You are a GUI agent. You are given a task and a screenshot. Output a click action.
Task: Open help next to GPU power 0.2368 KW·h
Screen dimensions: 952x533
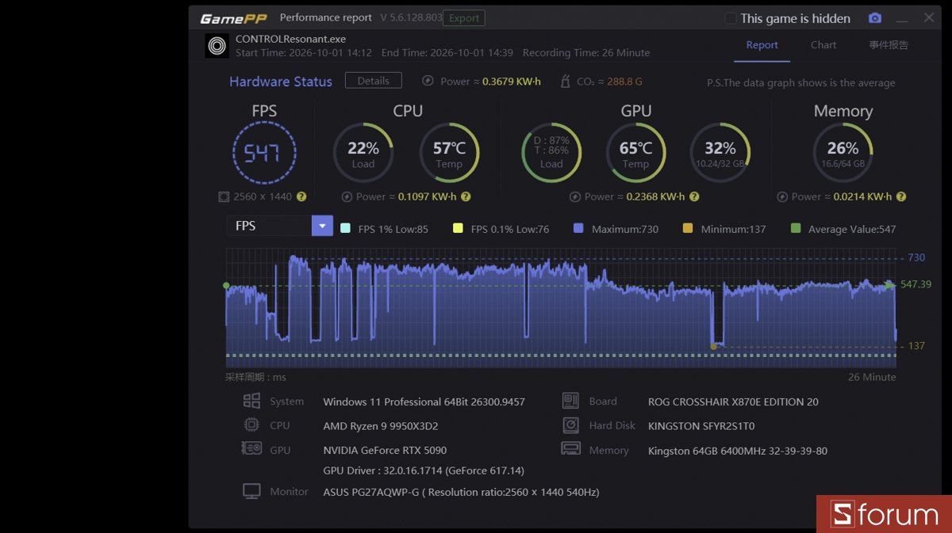tap(694, 196)
